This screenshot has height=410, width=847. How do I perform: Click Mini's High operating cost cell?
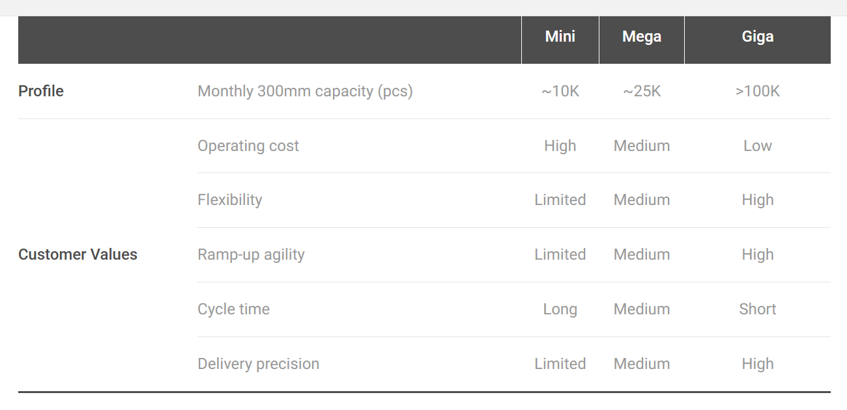click(560, 146)
